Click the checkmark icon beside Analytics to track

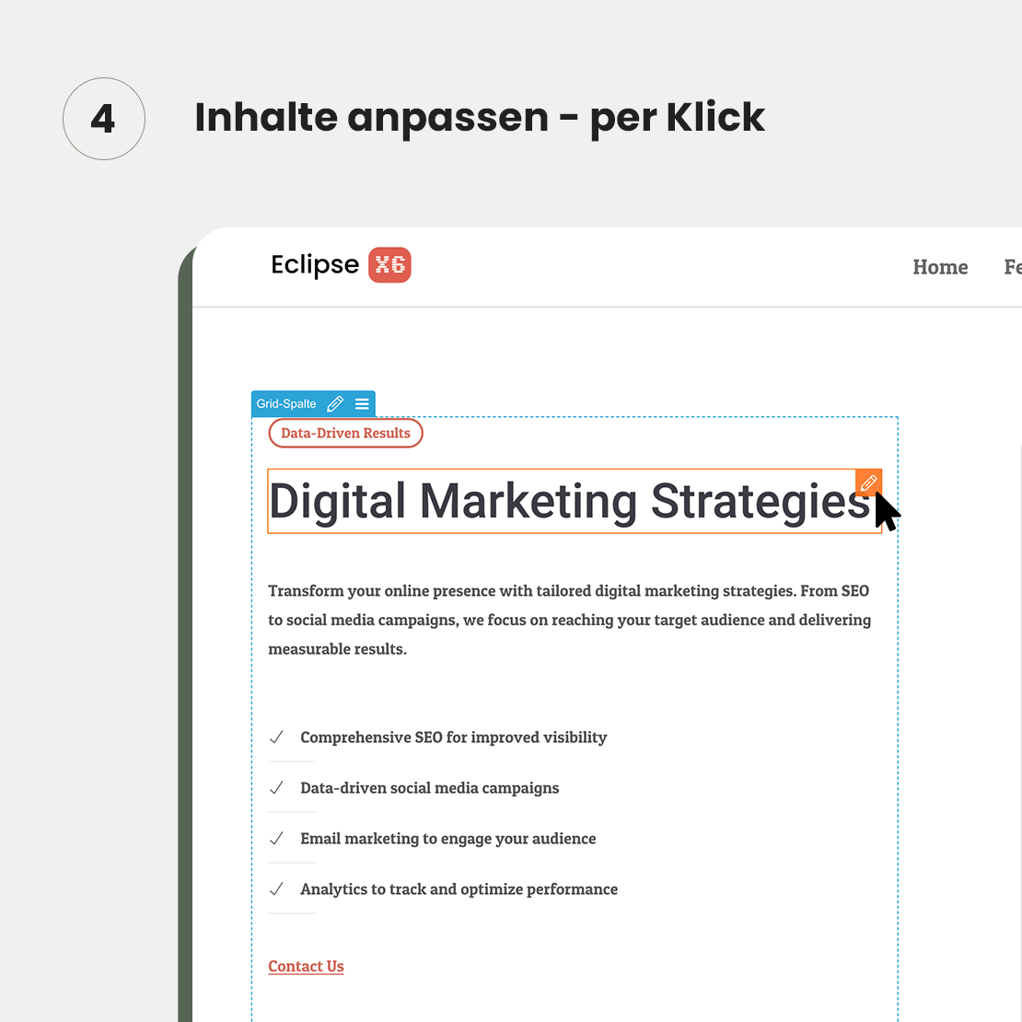(276, 889)
